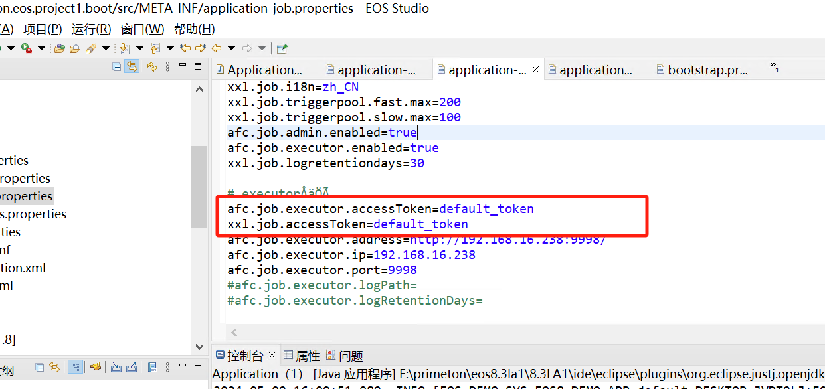Toggle Link with Editor in explorer panel
This screenshot has width=825, height=389.
[x=132, y=66]
